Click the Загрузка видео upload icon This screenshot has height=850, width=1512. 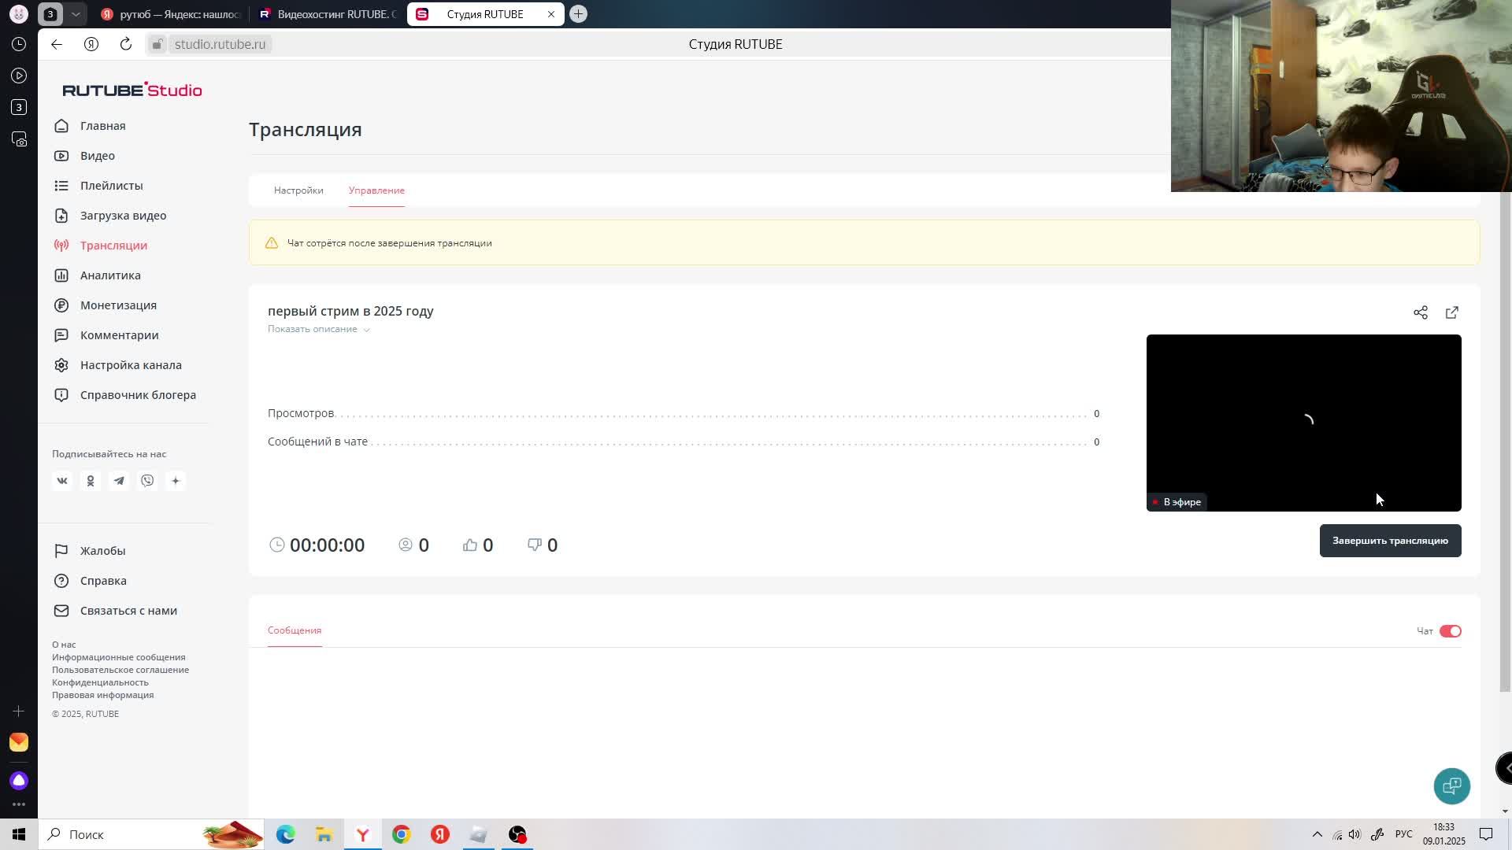tap(61, 216)
